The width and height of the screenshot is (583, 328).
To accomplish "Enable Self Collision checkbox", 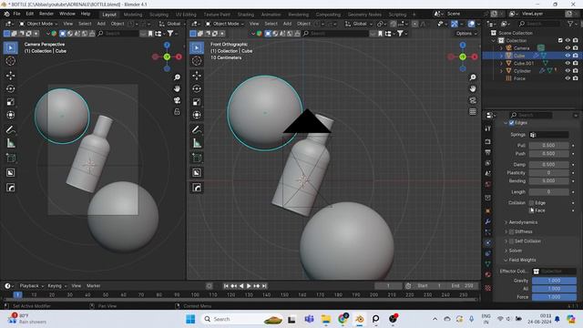I will (x=512, y=241).
